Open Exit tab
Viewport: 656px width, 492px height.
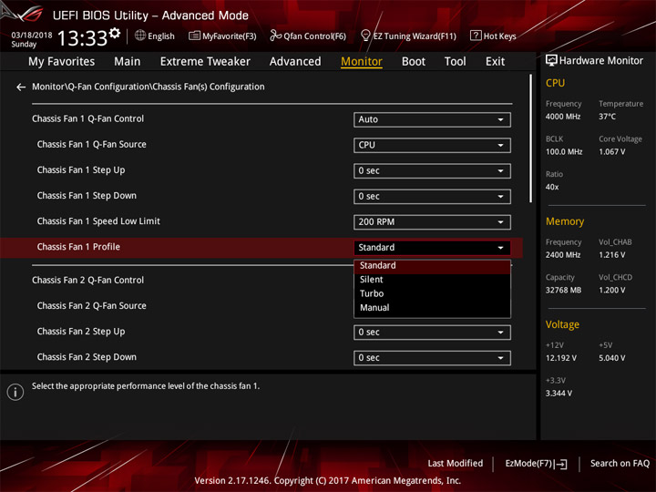[x=495, y=62]
